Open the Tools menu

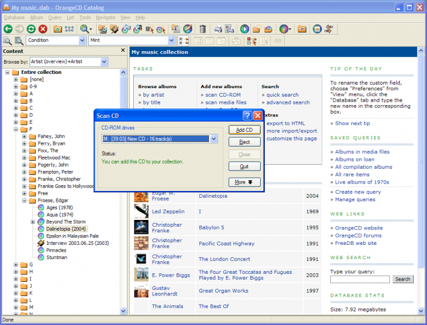(x=85, y=18)
